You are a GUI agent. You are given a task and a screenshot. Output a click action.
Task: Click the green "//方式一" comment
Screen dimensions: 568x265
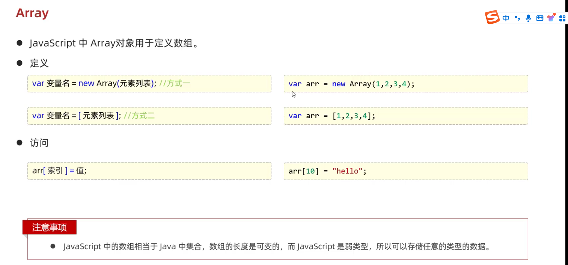pos(175,83)
